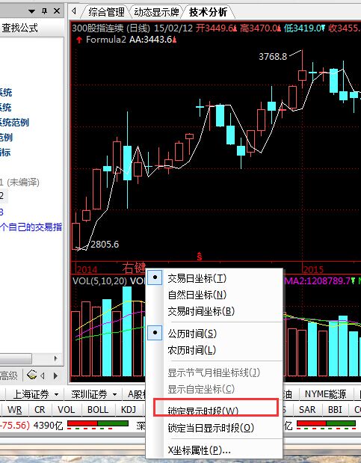This screenshot has height=463, width=361.
Task: Click the Formula2 red arrow icon
Action: (x=79, y=40)
